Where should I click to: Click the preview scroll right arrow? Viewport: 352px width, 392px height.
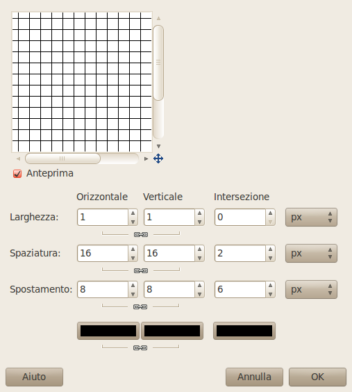click(x=146, y=158)
